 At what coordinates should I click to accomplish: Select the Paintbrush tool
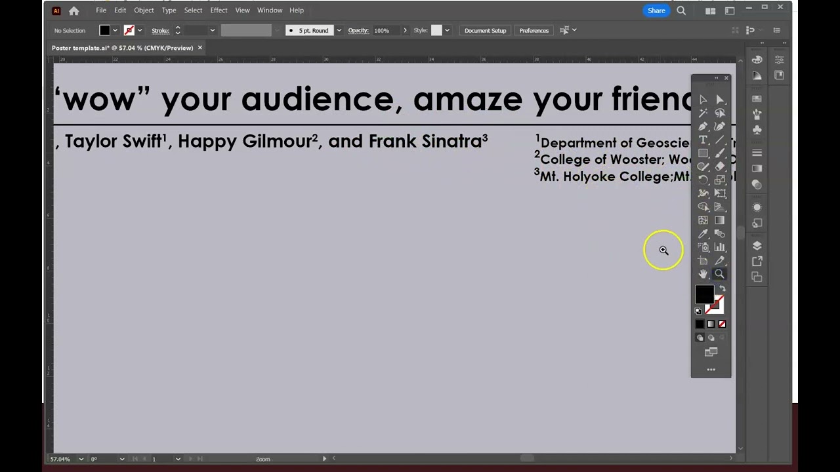click(x=720, y=153)
